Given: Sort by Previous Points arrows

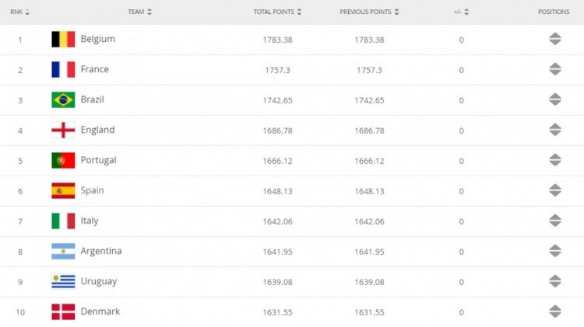Looking at the screenshot, I should (x=396, y=12).
